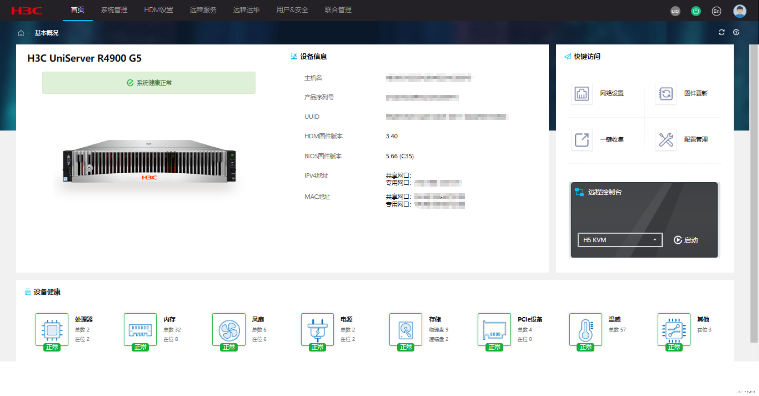Open Firmware Update (固件更新) shortcut icon
759x396 pixels.
click(666, 94)
